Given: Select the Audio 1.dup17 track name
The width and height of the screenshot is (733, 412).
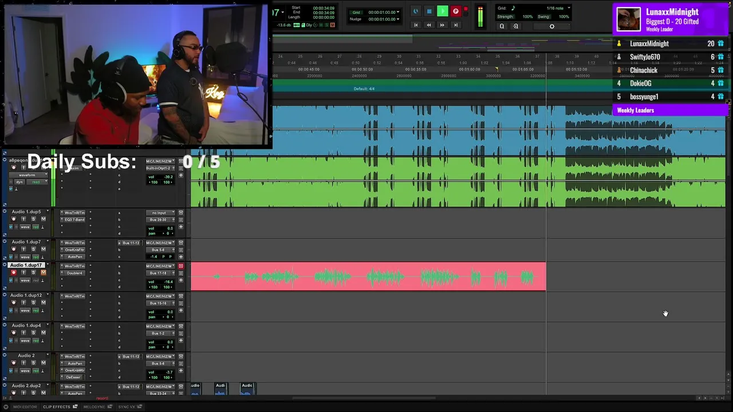Looking at the screenshot, I should (26, 266).
